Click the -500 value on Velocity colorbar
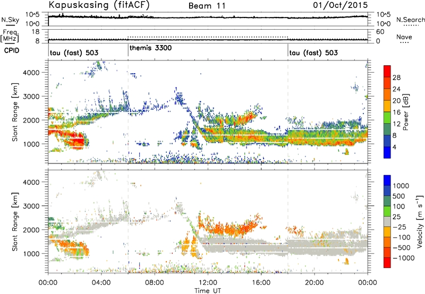 tap(402, 248)
